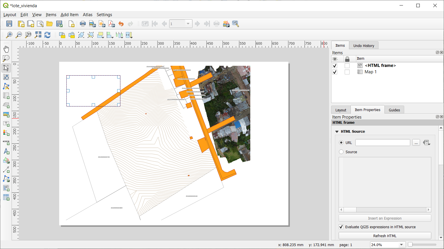Select the Add Label tool
The width and height of the screenshot is (444, 249).
pyautogui.click(x=6, y=124)
